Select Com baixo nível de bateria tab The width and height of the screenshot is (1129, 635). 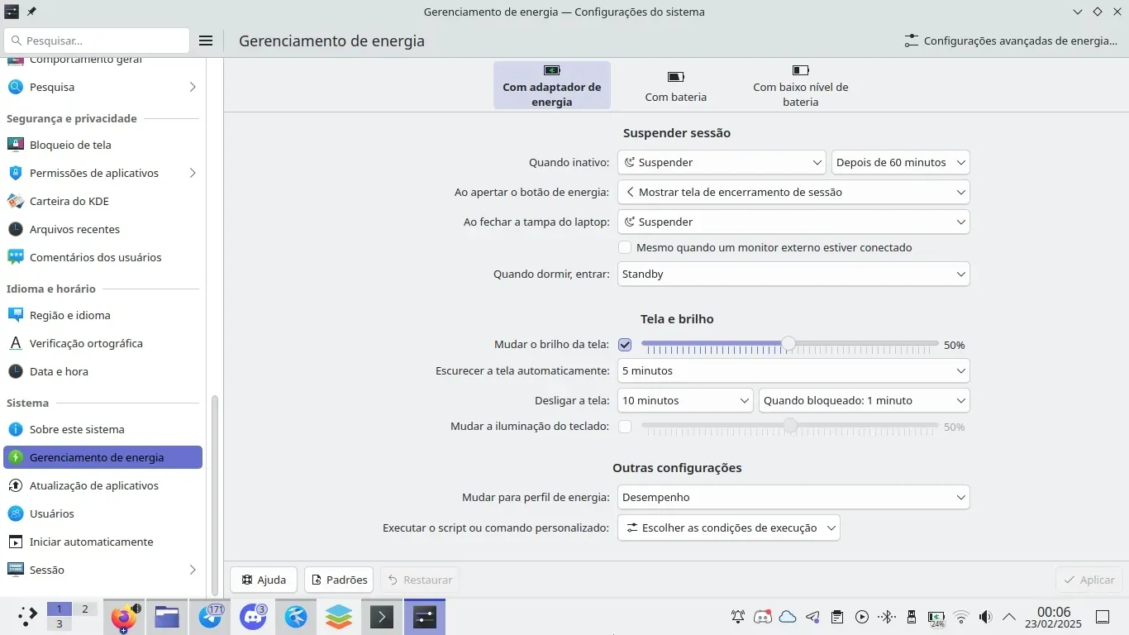tap(800, 86)
